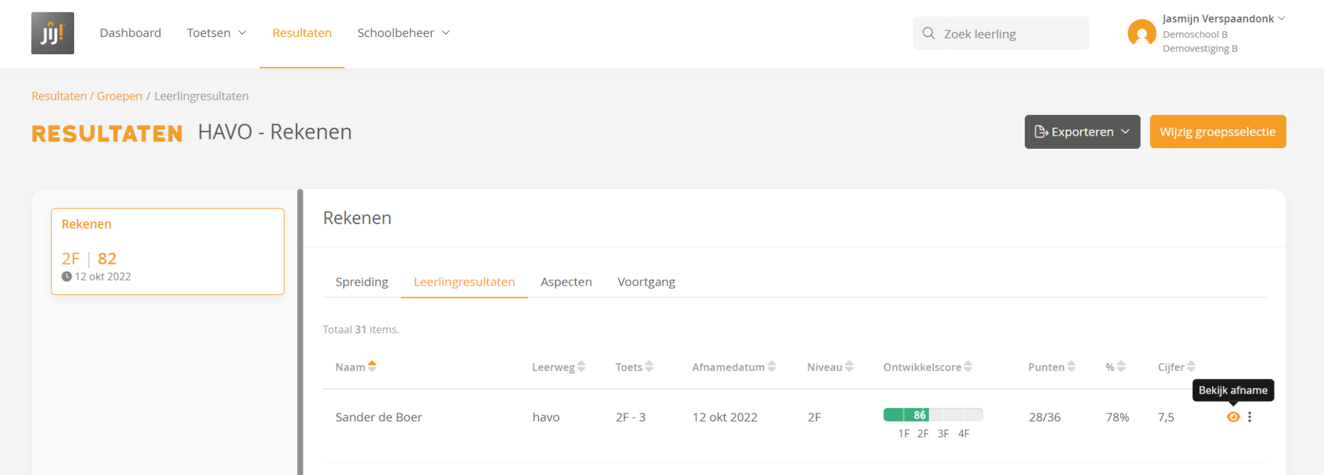Go to Dashboard
This screenshot has height=475, width=1324.
[130, 33]
